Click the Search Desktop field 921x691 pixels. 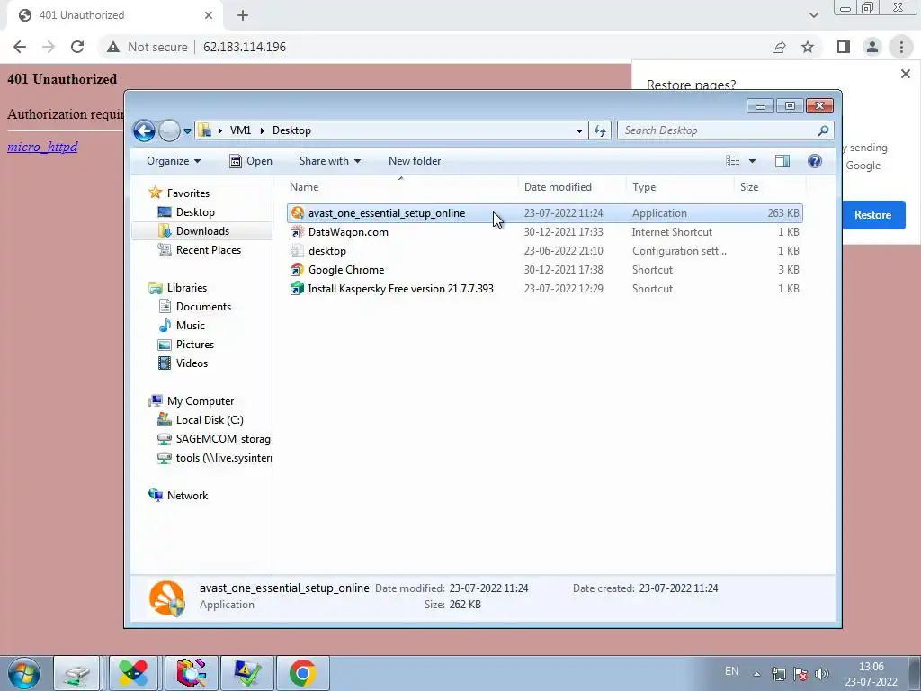pyautogui.click(x=725, y=130)
